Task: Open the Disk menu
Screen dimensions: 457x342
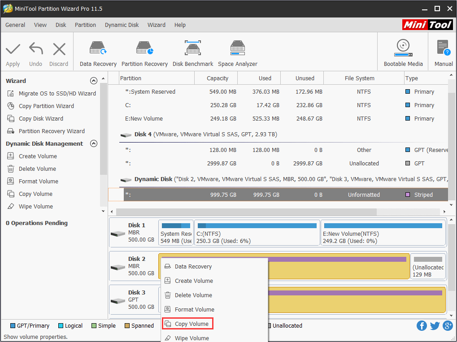Action: point(61,25)
